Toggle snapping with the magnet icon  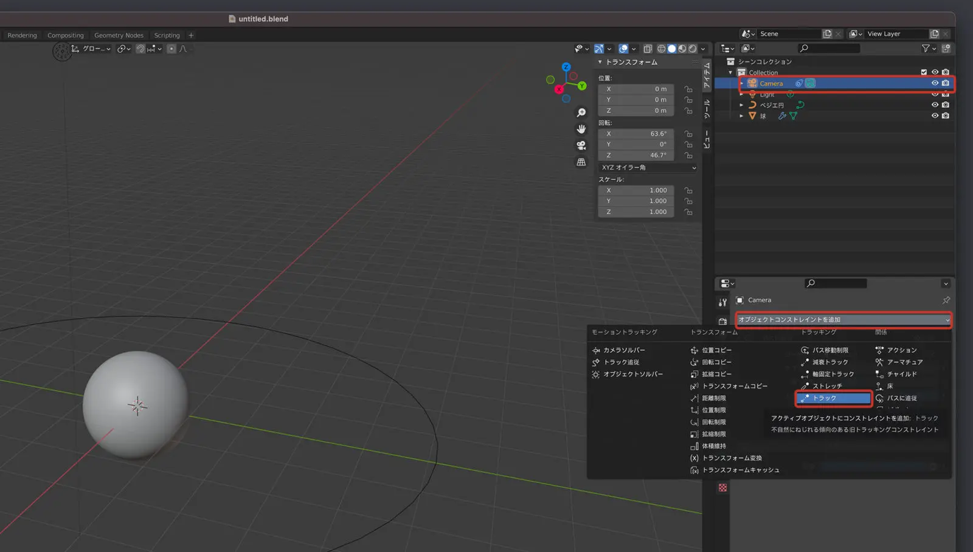point(140,49)
